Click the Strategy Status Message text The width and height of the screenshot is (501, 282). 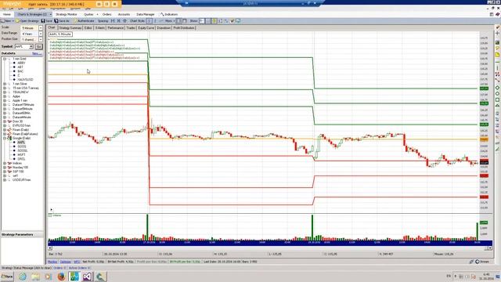26,268
